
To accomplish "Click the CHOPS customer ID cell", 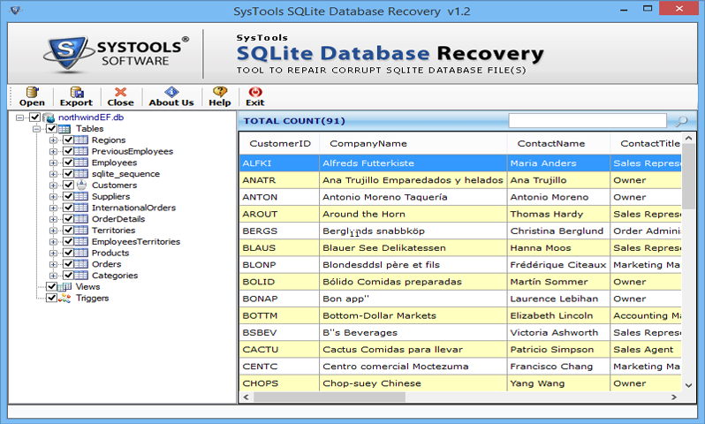I will coord(280,383).
